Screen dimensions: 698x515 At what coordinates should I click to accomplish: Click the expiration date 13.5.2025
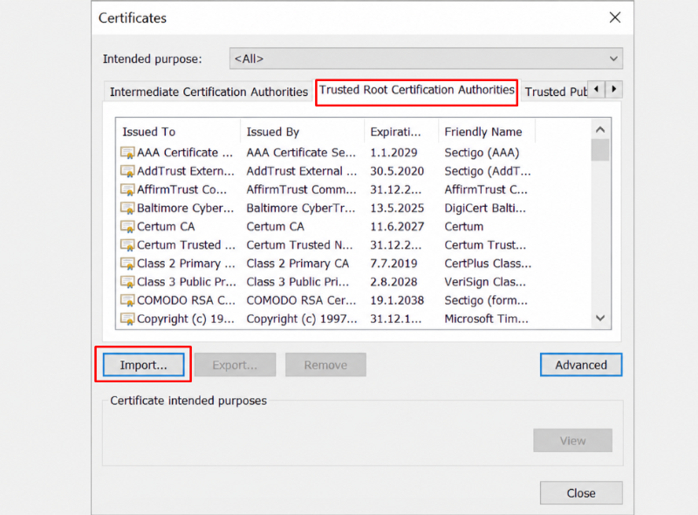coord(397,209)
